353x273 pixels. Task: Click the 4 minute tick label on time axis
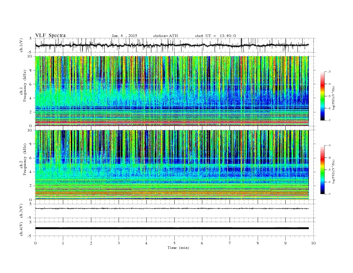point(146,243)
